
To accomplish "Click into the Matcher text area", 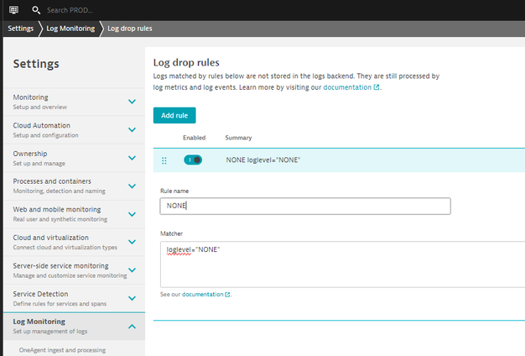I will pyautogui.click(x=335, y=264).
